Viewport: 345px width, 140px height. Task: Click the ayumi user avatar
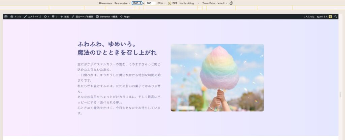click(x=331, y=16)
